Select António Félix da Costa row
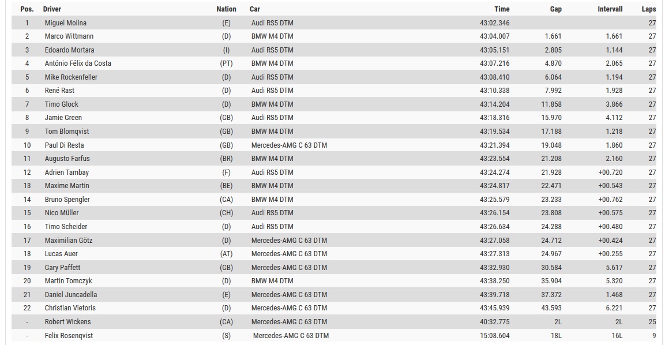The width and height of the screenshot is (665, 345). (78, 63)
